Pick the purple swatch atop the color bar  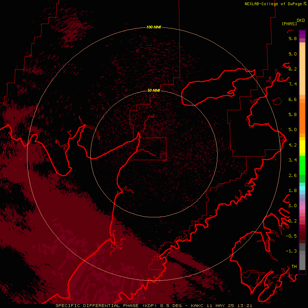[x=302, y=34]
